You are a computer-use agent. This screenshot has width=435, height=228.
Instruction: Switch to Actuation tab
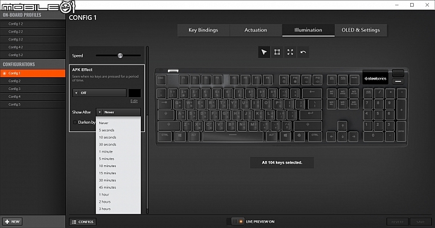tap(256, 30)
